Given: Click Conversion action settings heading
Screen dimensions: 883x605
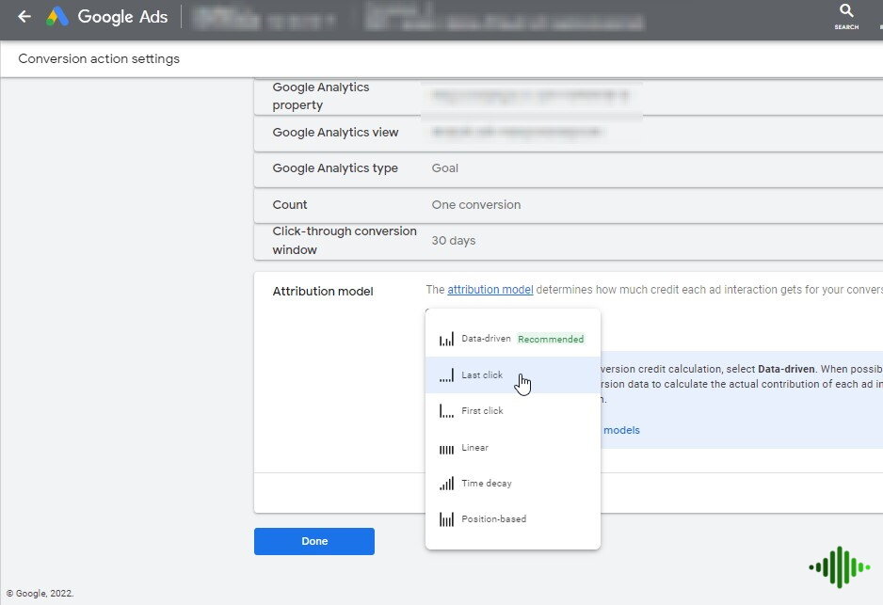Looking at the screenshot, I should pyautogui.click(x=99, y=58).
